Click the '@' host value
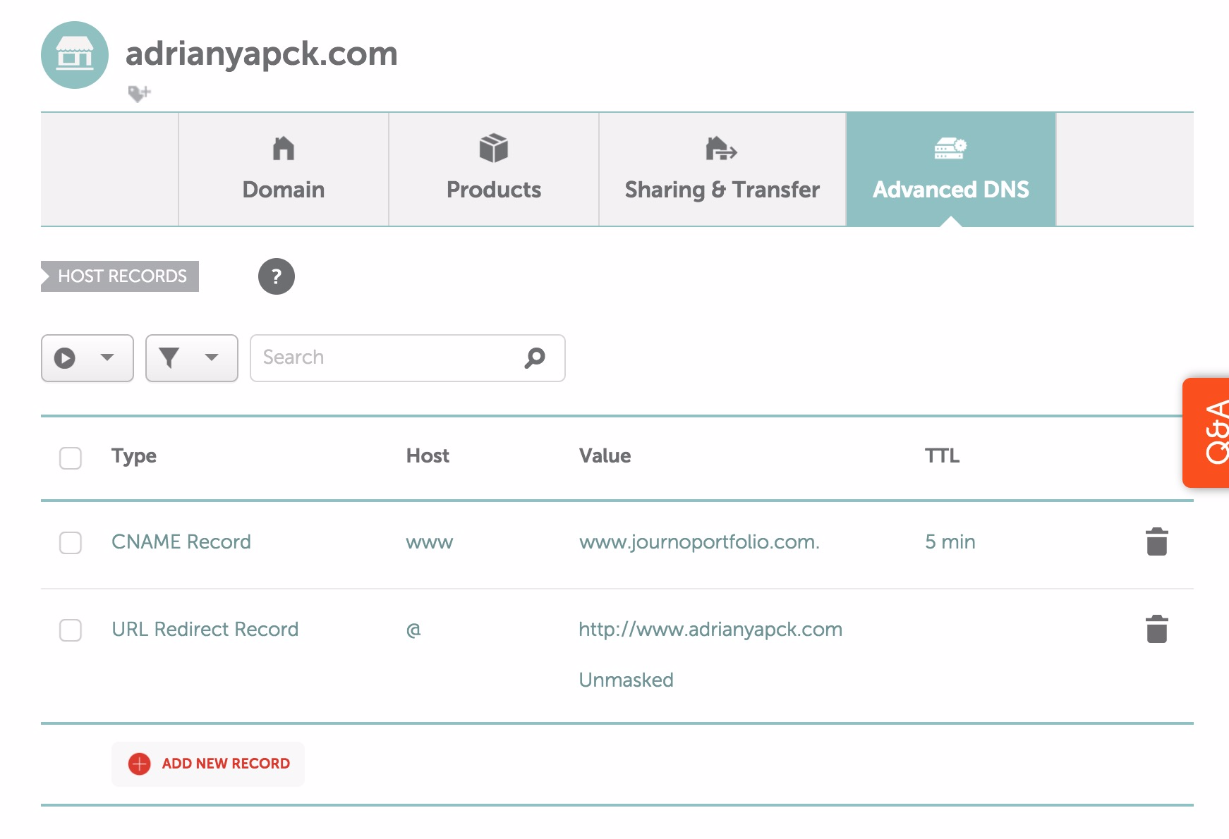This screenshot has width=1229, height=839. coord(413,630)
